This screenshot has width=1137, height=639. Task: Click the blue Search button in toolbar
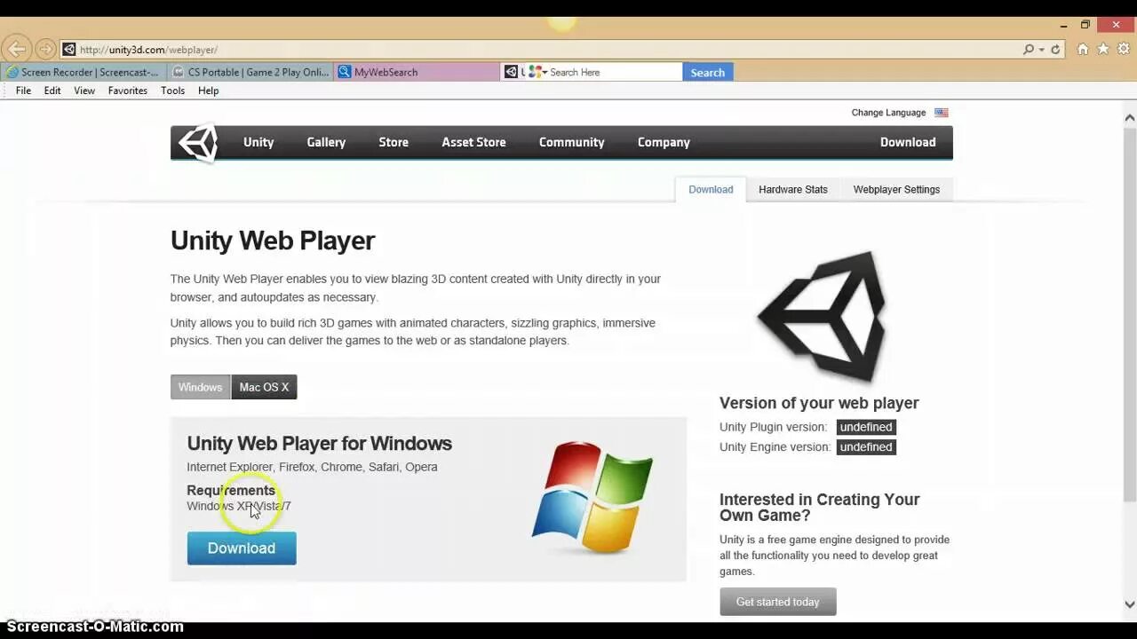(x=708, y=72)
